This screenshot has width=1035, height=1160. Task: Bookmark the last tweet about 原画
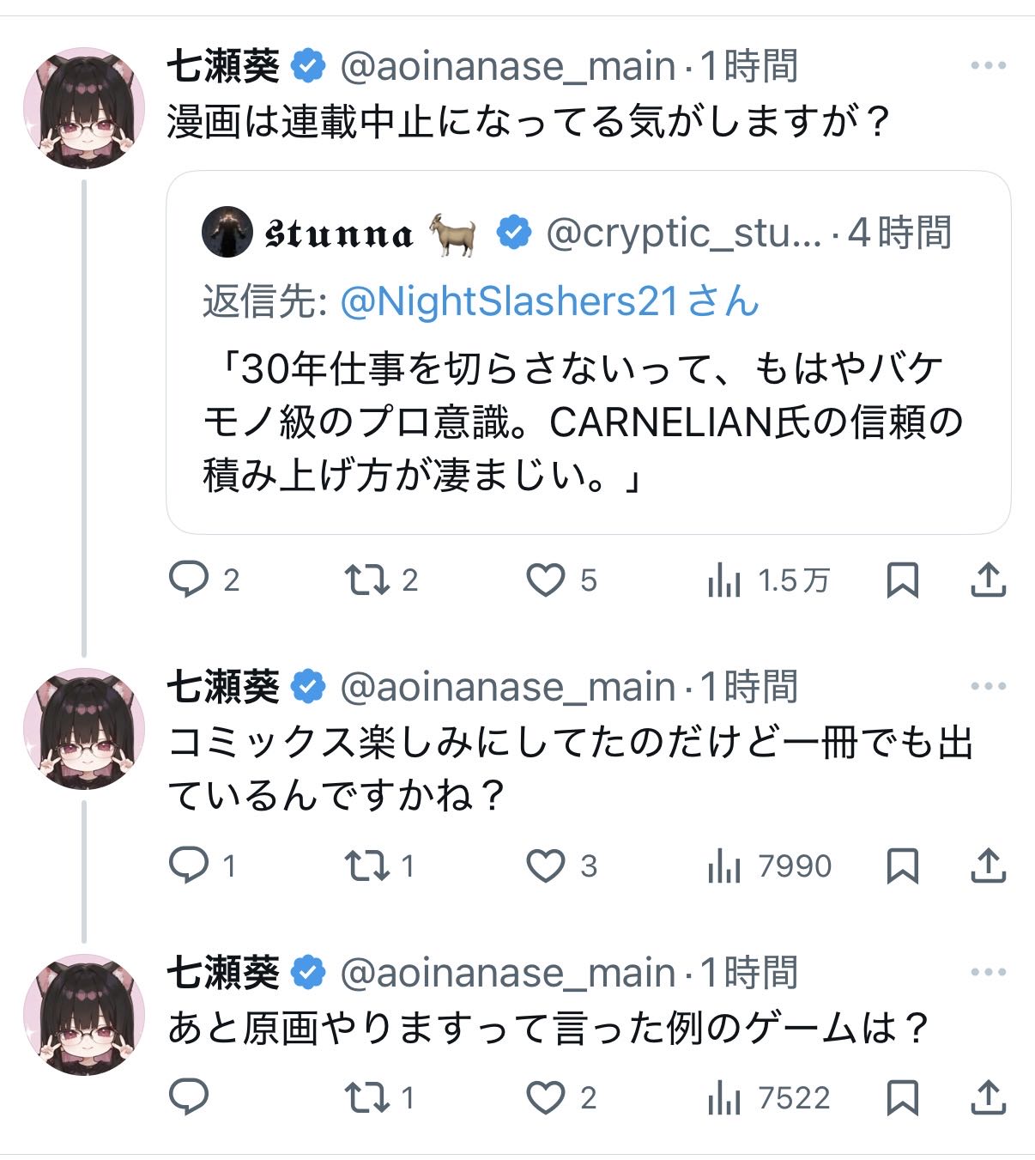(x=902, y=1097)
